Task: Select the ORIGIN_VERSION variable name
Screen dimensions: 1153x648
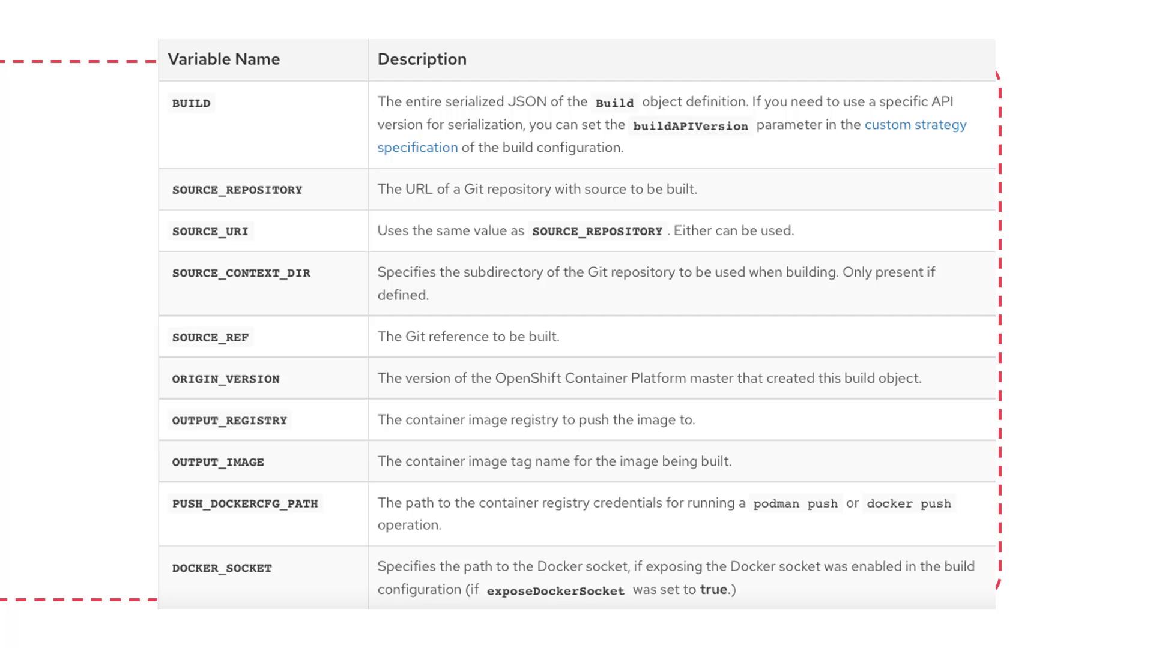Action: click(x=226, y=379)
